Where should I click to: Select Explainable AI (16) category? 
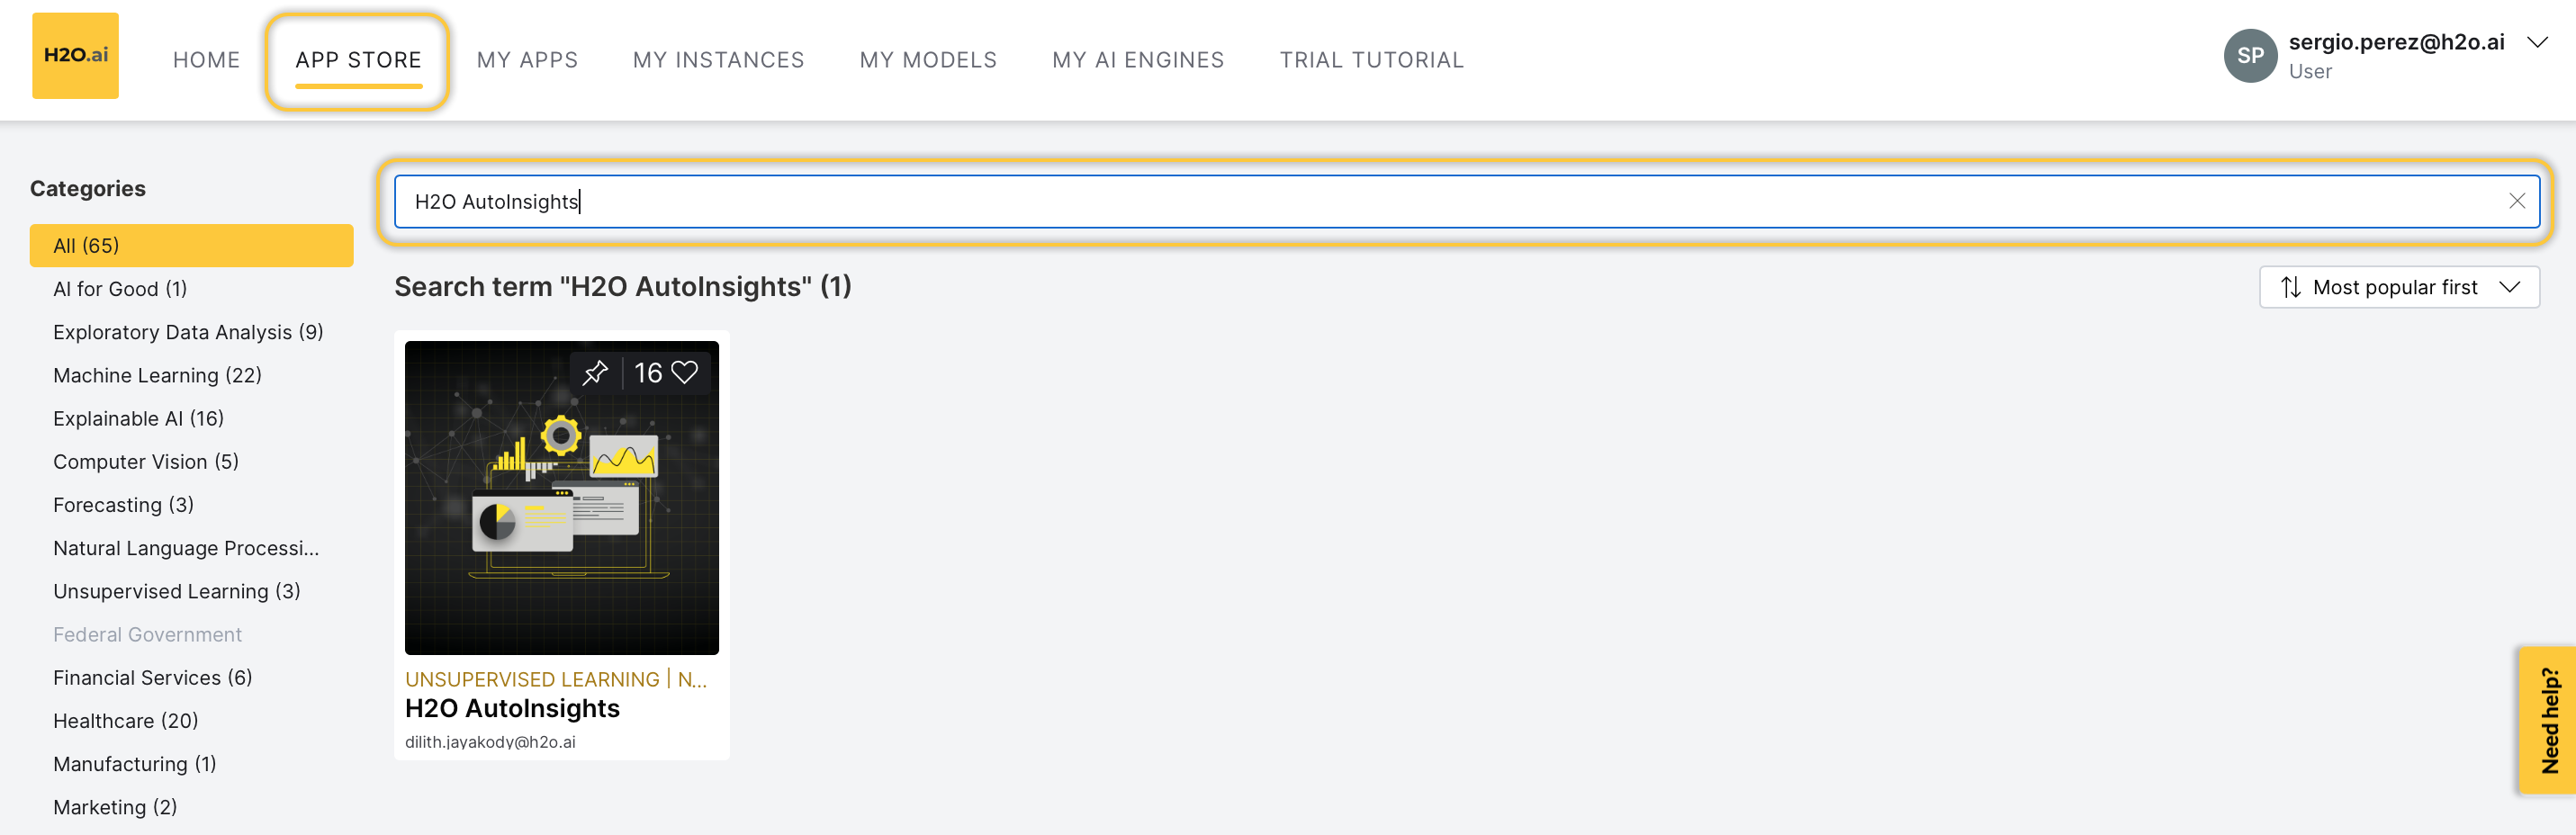[x=138, y=418]
